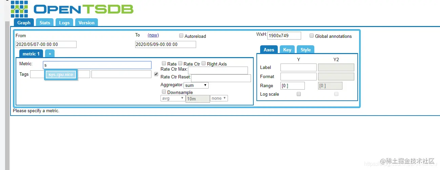Click the Y axis Format field
Viewport: 440px width, 170px height.
click(298, 76)
